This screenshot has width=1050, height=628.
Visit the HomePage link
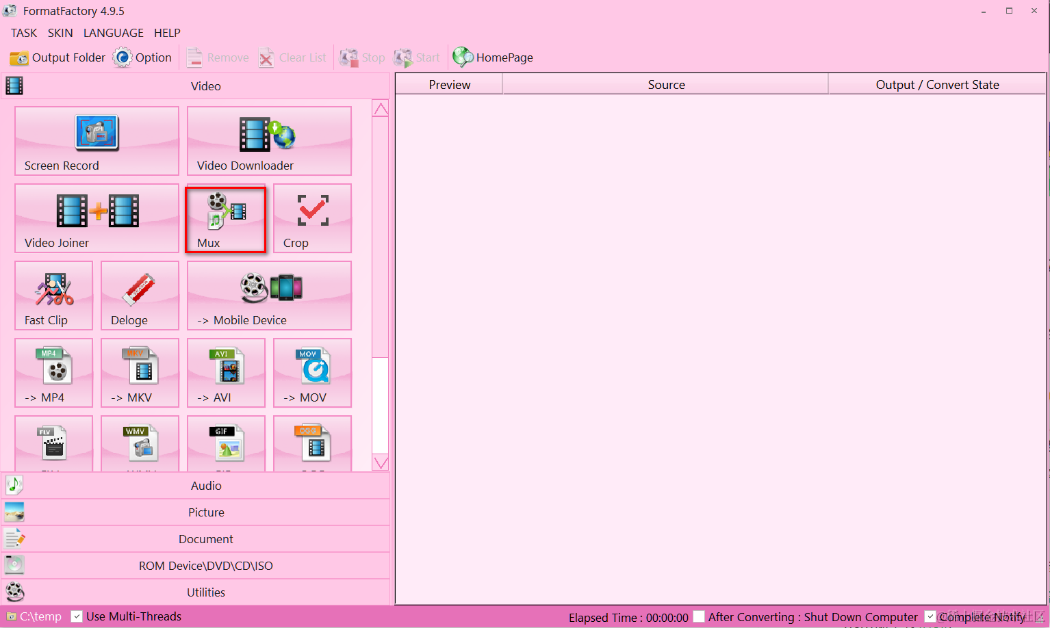coord(493,57)
